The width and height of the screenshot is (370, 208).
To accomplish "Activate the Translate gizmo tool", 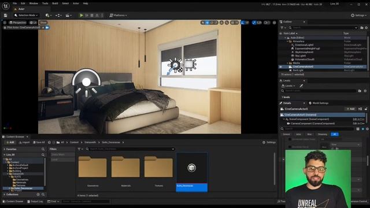I will coord(207,23).
